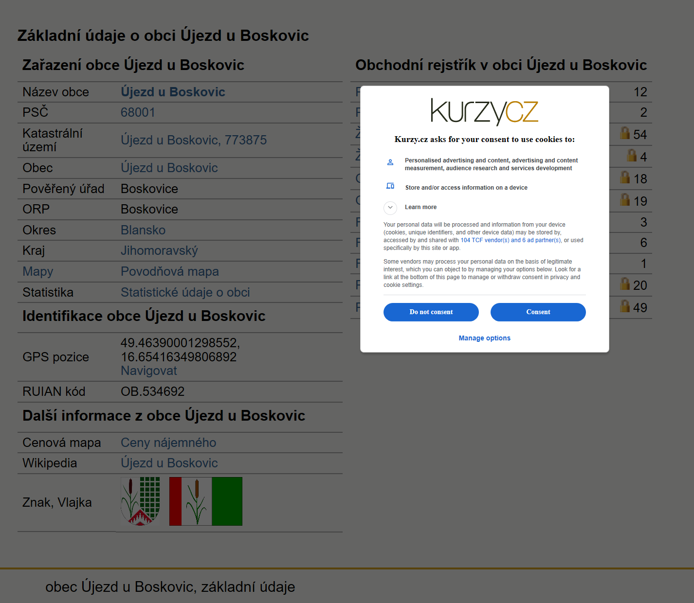Click the lock icon beside 54
Screen dimensions: 694x603
(625, 133)
